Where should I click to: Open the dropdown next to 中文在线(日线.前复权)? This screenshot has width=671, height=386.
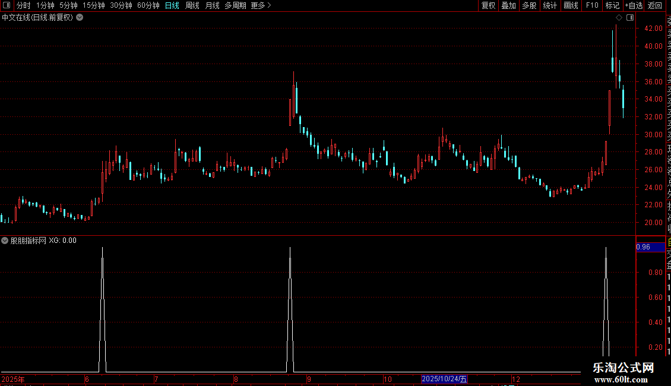click(80, 18)
